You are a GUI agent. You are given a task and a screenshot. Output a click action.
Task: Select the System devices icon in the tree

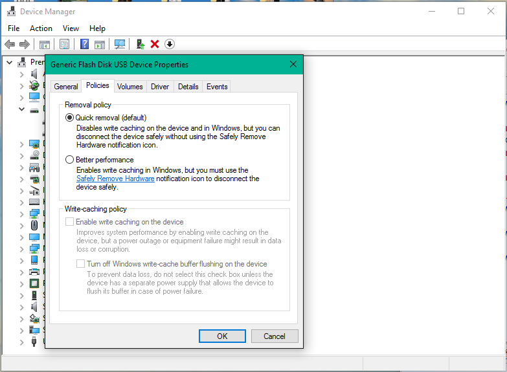point(34,330)
